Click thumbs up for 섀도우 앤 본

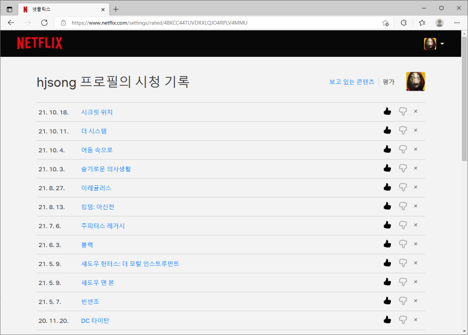387,282
